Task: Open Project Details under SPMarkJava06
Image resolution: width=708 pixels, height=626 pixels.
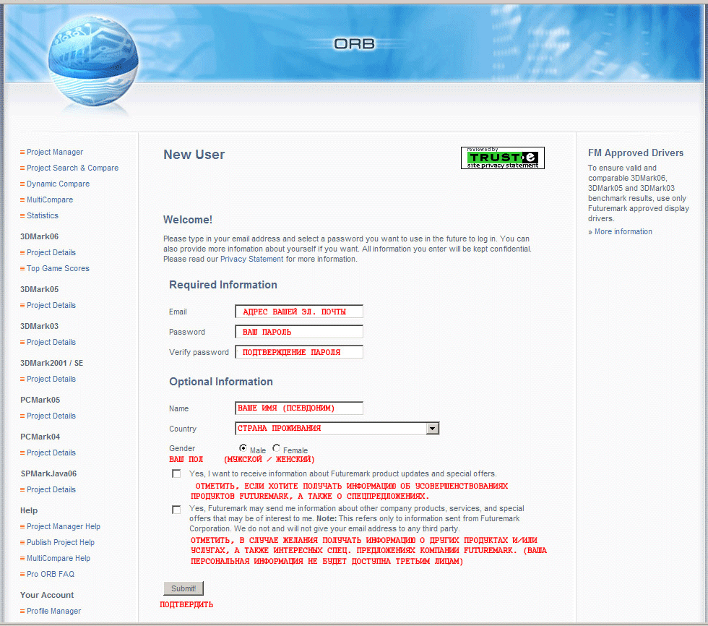Action: pos(51,489)
